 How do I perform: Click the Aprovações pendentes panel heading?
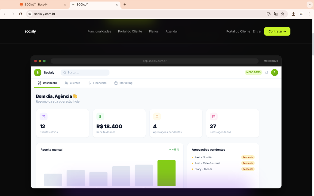[208, 149]
